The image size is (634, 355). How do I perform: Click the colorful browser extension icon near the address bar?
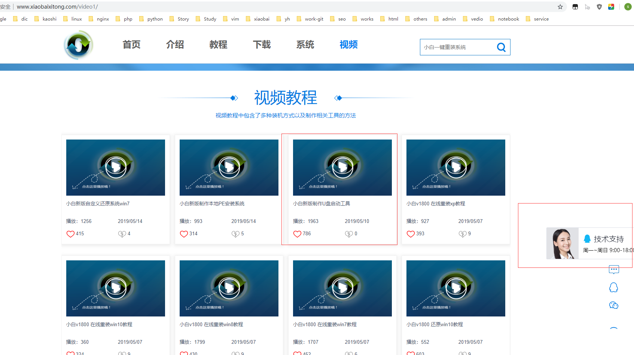[611, 6]
